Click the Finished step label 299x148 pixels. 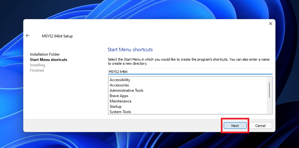[37, 70]
